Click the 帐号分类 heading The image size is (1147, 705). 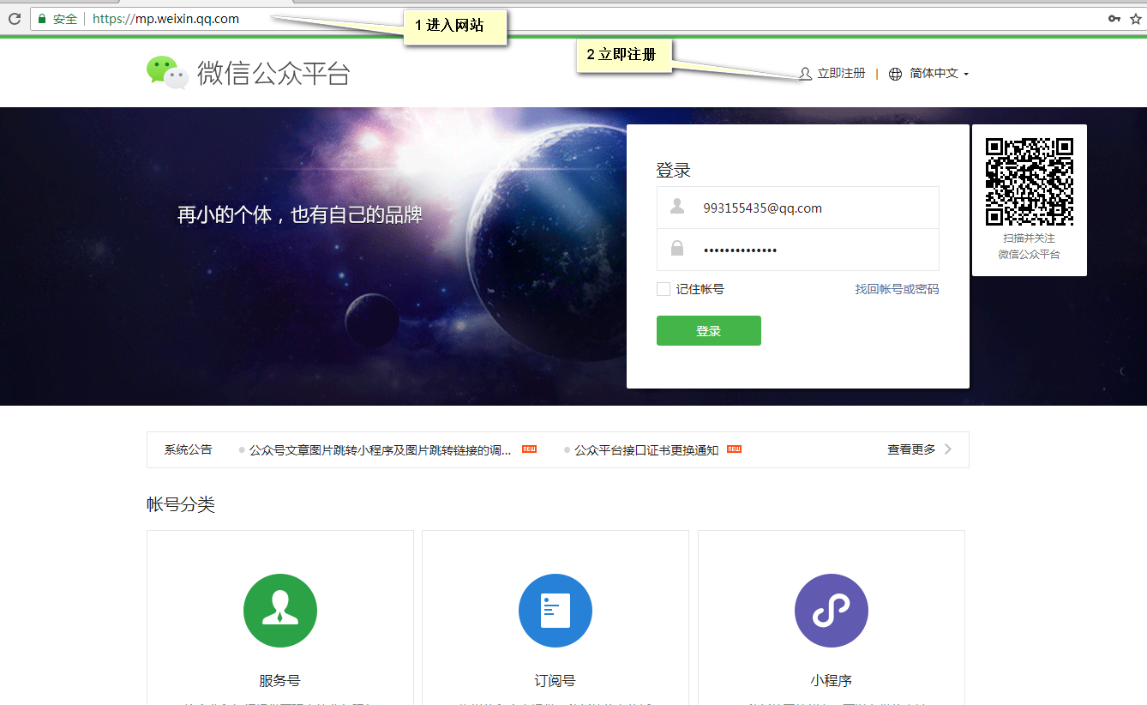181,504
